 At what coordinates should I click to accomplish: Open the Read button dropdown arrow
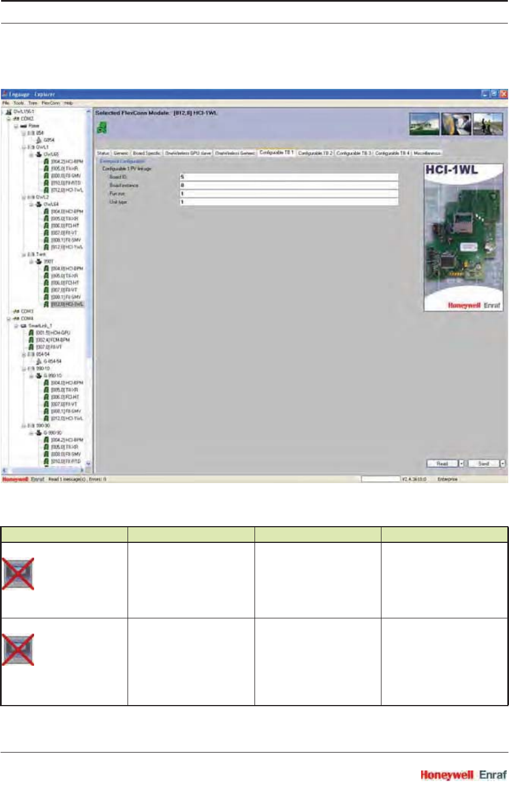461,464
